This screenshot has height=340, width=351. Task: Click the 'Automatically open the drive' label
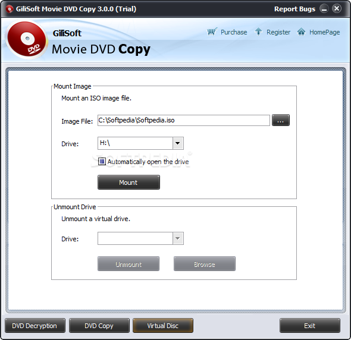(148, 162)
